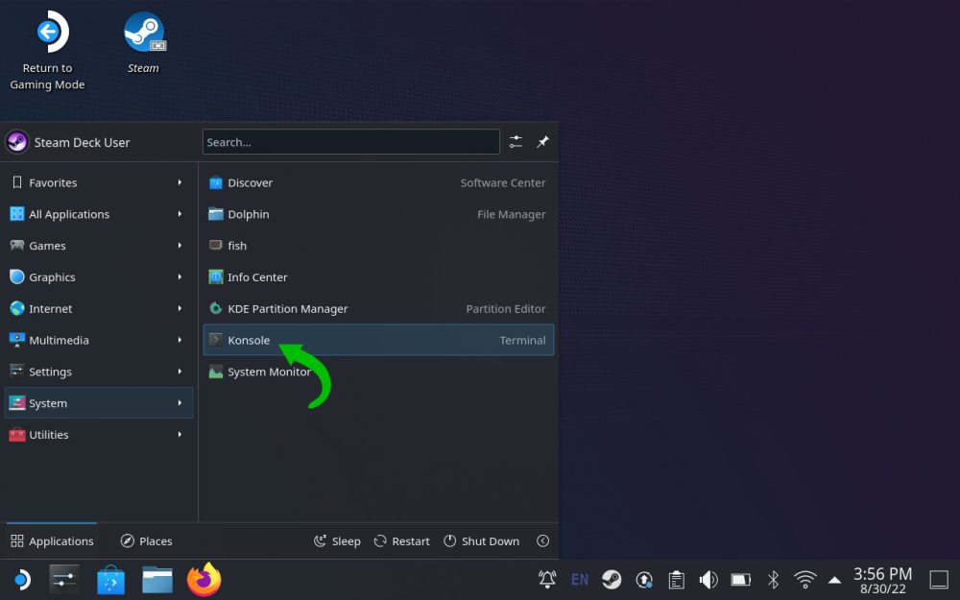Open the menu configure sliders icon
Image resolution: width=960 pixels, height=600 pixels.
click(x=516, y=142)
